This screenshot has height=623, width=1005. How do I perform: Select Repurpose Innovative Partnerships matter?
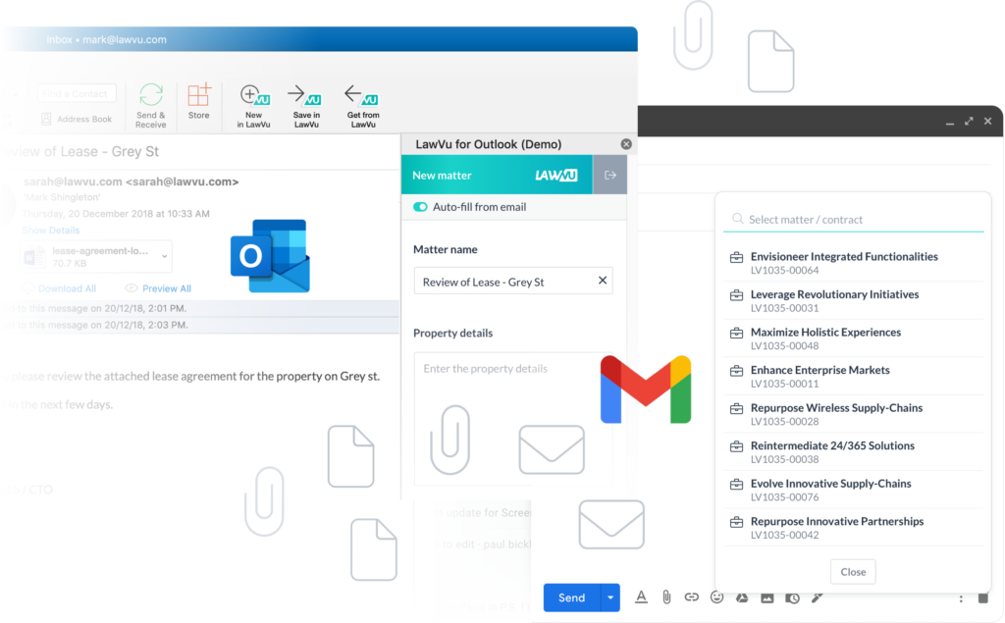click(x=853, y=528)
